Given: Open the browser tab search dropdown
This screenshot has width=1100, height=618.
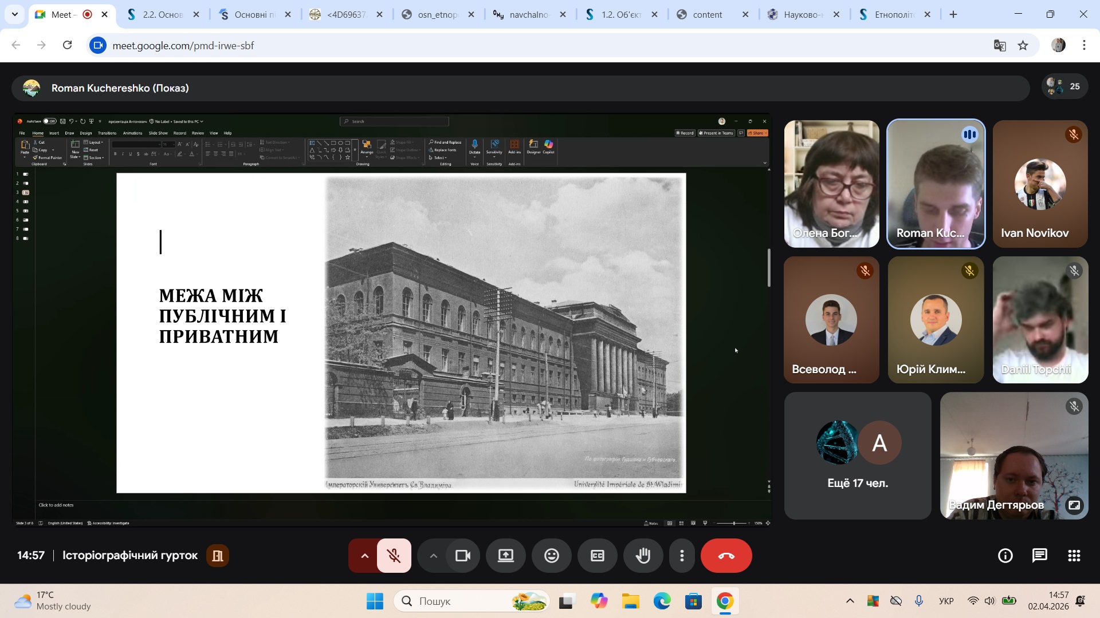Looking at the screenshot, I should (x=15, y=14).
